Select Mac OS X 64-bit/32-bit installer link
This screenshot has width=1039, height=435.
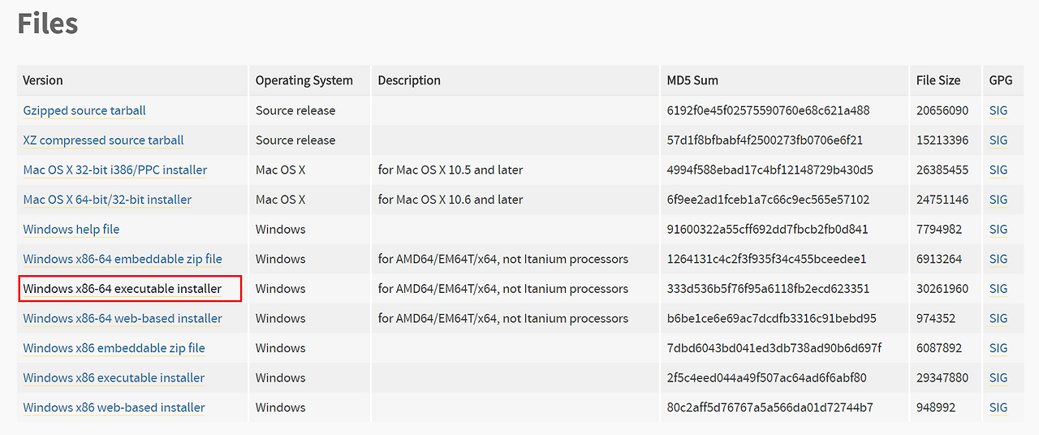[107, 200]
